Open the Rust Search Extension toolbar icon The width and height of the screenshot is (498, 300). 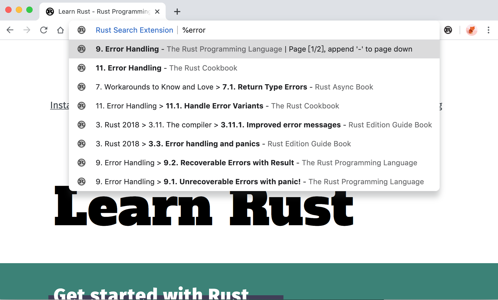coord(448,30)
